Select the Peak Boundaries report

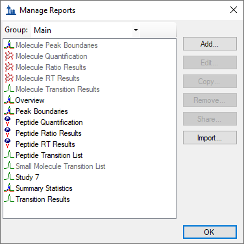[x=42, y=111]
